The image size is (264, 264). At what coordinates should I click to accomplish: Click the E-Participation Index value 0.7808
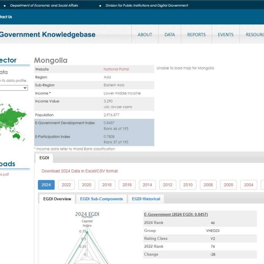(x=109, y=137)
